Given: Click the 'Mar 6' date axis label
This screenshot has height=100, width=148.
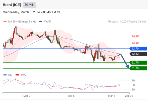Looking at the screenshot, I should 112,96.
